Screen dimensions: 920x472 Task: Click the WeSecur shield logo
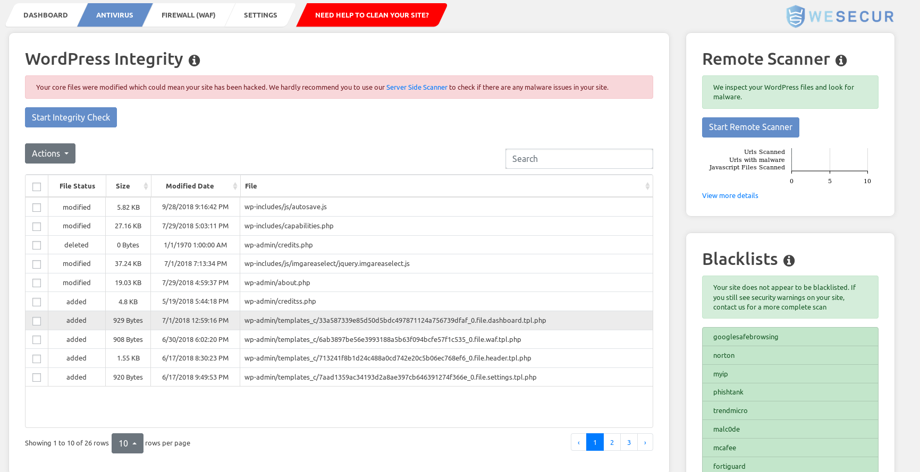795,16
